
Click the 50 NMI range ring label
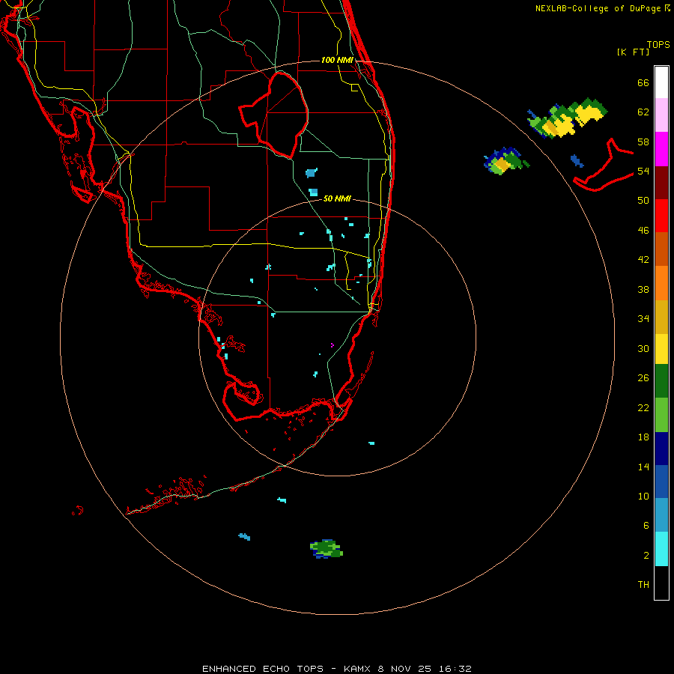(337, 198)
